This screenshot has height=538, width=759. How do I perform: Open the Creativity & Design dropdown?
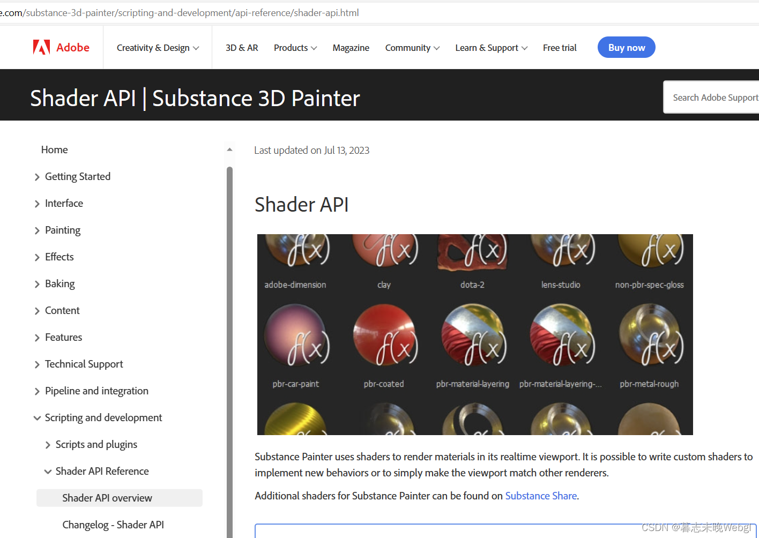coord(158,48)
